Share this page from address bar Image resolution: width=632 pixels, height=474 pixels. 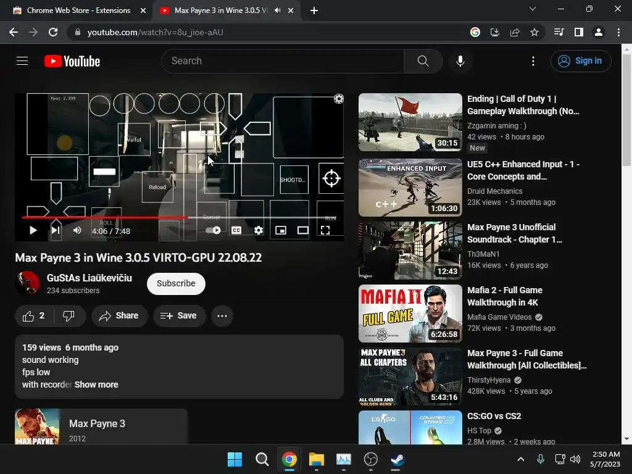pyautogui.click(x=515, y=32)
